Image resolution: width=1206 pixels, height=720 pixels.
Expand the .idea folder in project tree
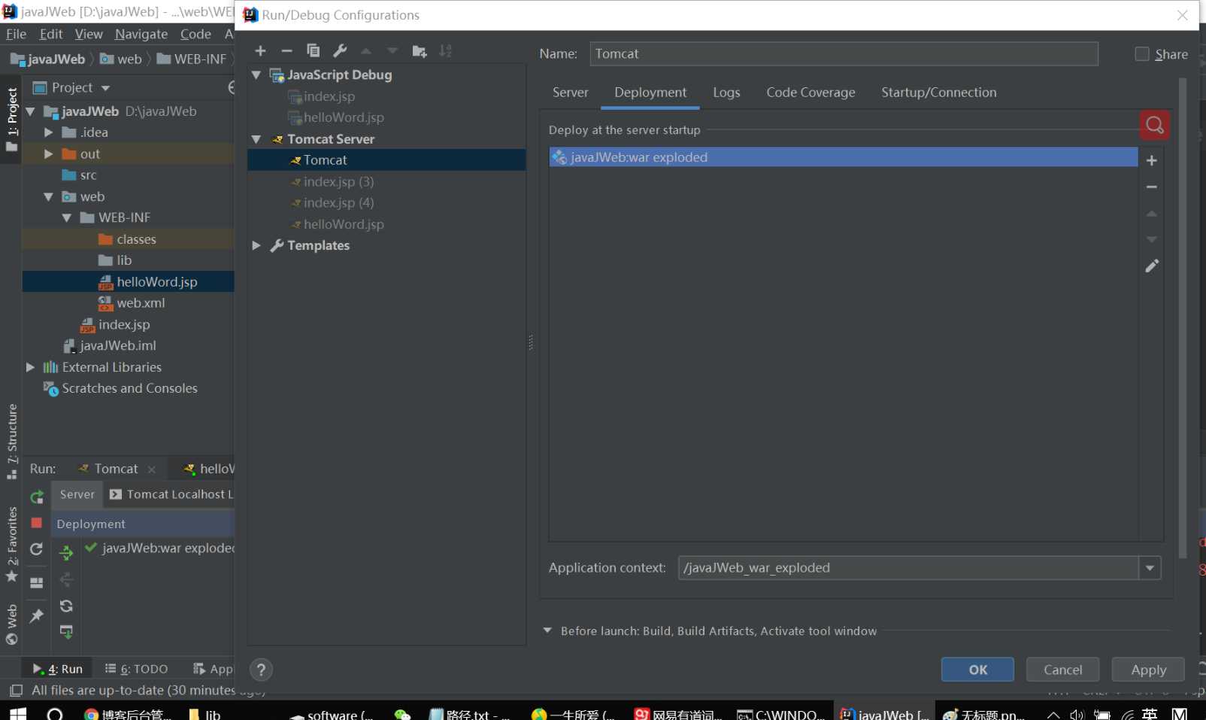point(49,132)
